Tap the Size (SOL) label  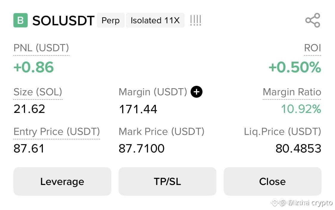38,92
